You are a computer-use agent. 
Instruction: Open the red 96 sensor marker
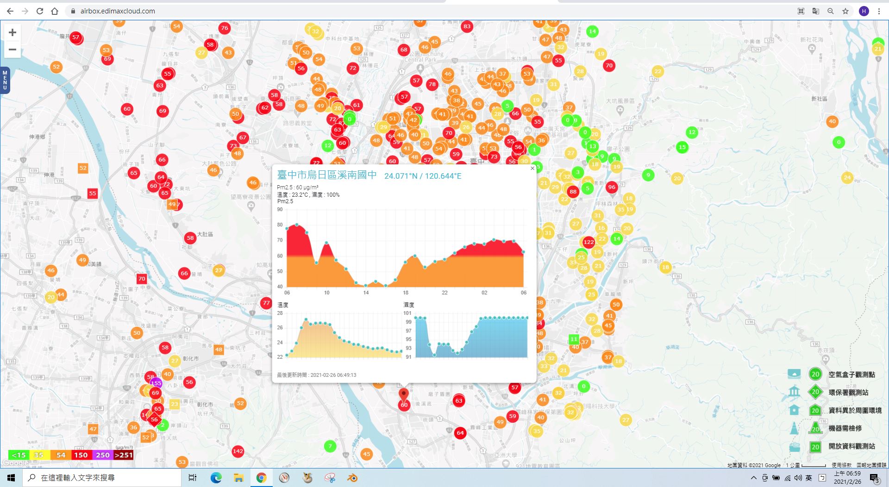click(612, 187)
